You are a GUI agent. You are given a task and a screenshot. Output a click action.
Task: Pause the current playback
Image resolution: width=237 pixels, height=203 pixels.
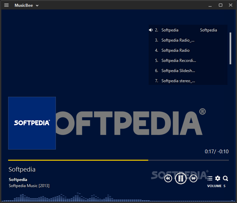tap(180, 178)
